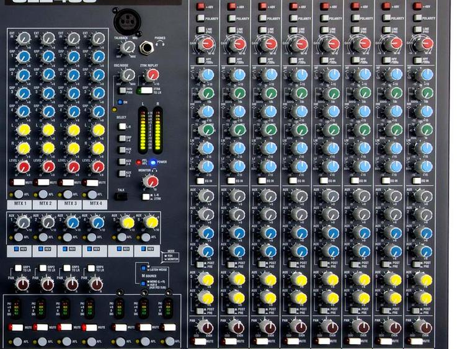Screen dimensions: 465x349
Task: Hit the black TALK button
Action: tap(121, 197)
